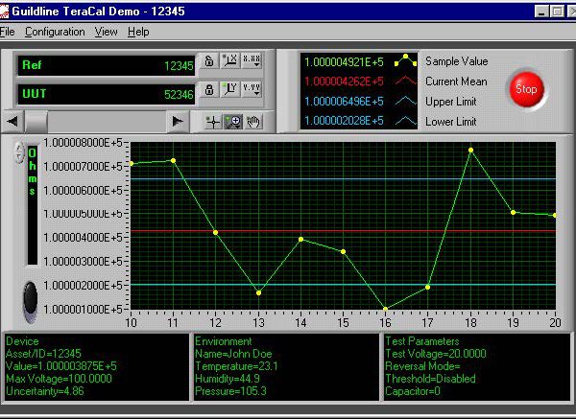Click the Upper Limit legend label

[x=451, y=102]
